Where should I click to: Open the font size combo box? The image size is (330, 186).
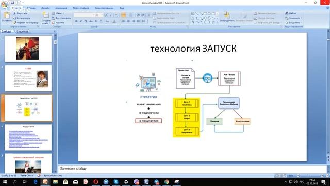(x=99, y=15)
